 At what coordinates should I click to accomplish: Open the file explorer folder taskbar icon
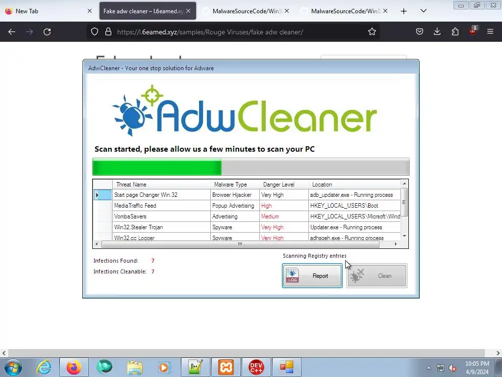tap(135, 367)
